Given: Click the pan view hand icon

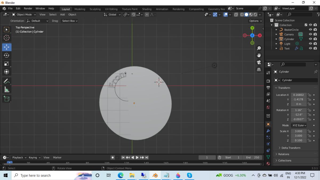Looking at the screenshot, I should [259, 55].
